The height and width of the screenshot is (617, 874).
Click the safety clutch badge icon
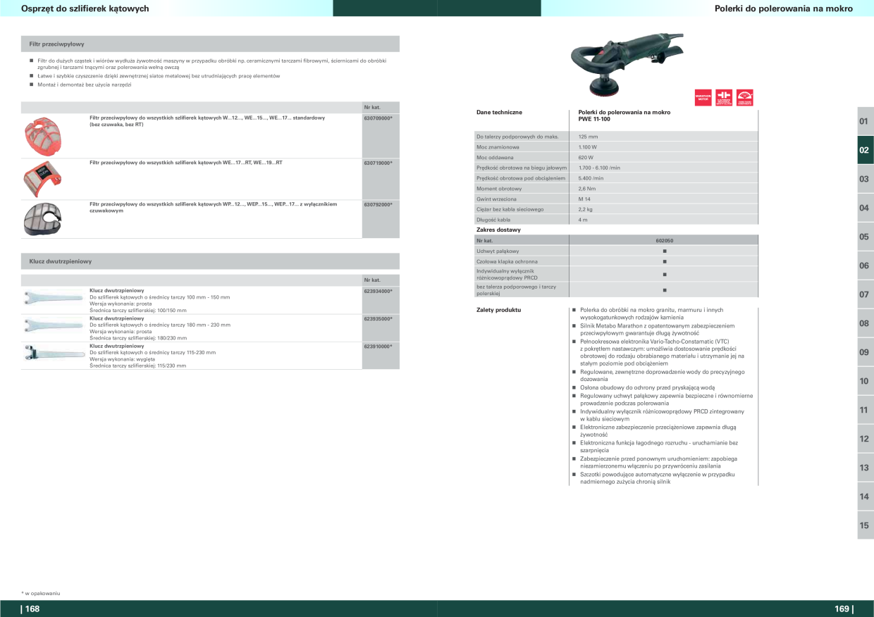(724, 98)
